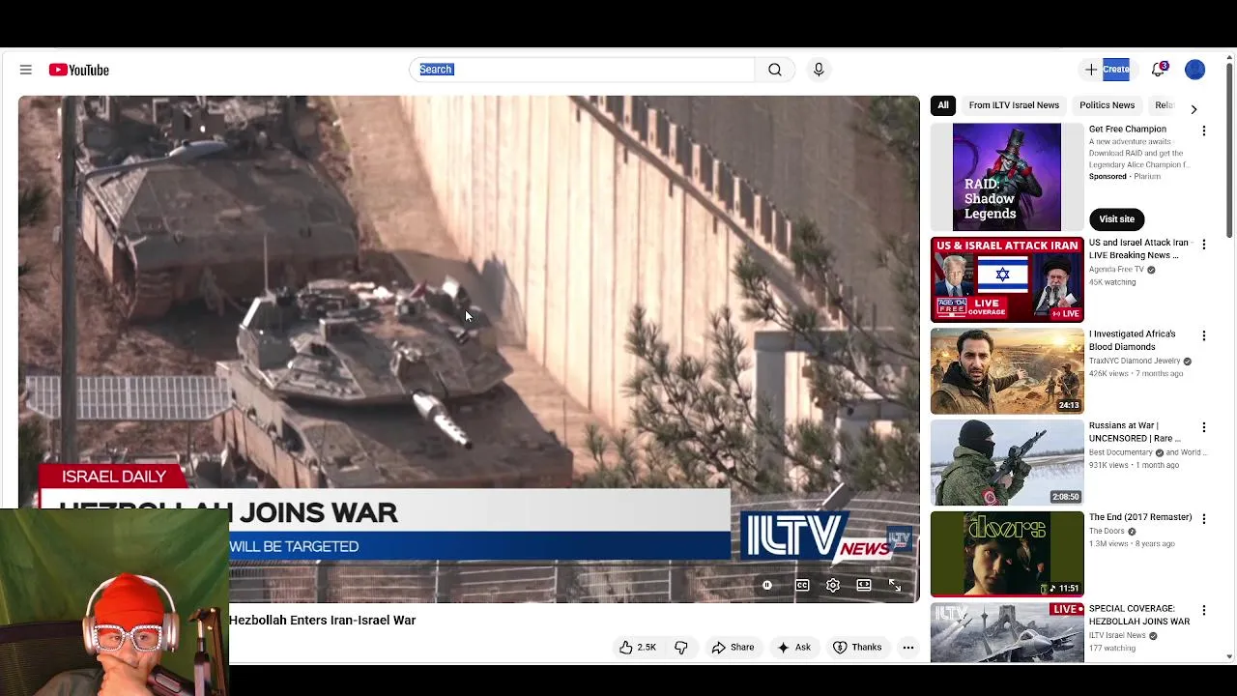Image resolution: width=1237 pixels, height=696 pixels.
Task: Open options menu for Get Free Champion ad
Action: click(1204, 130)
